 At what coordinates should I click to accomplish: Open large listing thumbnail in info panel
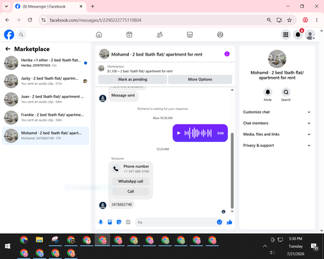pos(277,59)
